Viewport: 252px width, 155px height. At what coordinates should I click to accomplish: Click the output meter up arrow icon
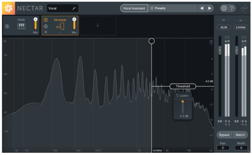[240, 20]
